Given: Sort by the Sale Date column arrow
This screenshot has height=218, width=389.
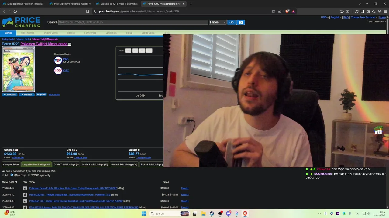Looking at the screenshot, I should pos(16,182).
